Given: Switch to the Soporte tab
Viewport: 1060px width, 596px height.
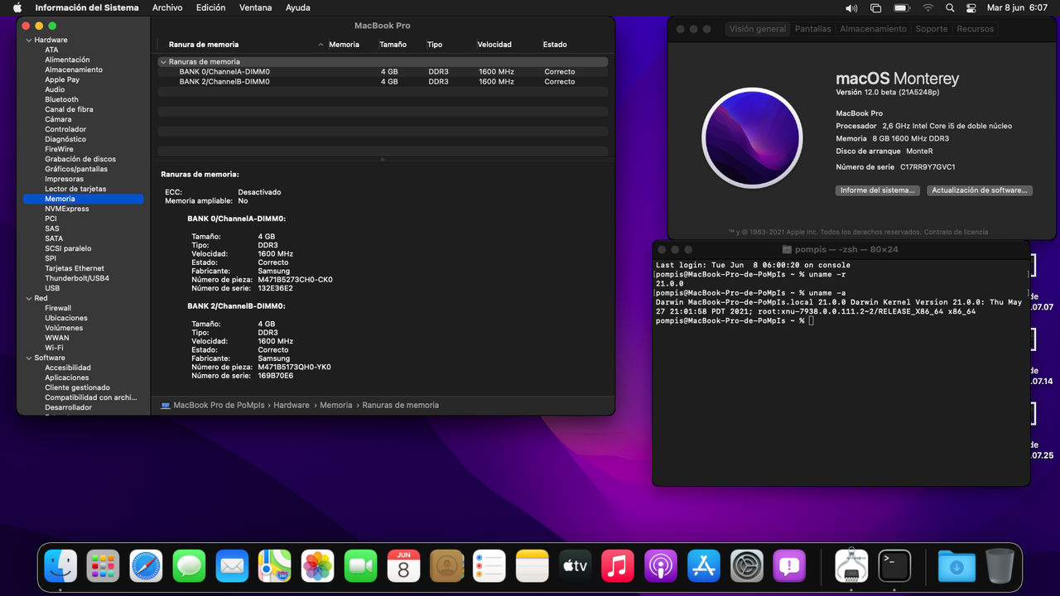Looking at the screenshot, I should [931, 29].
